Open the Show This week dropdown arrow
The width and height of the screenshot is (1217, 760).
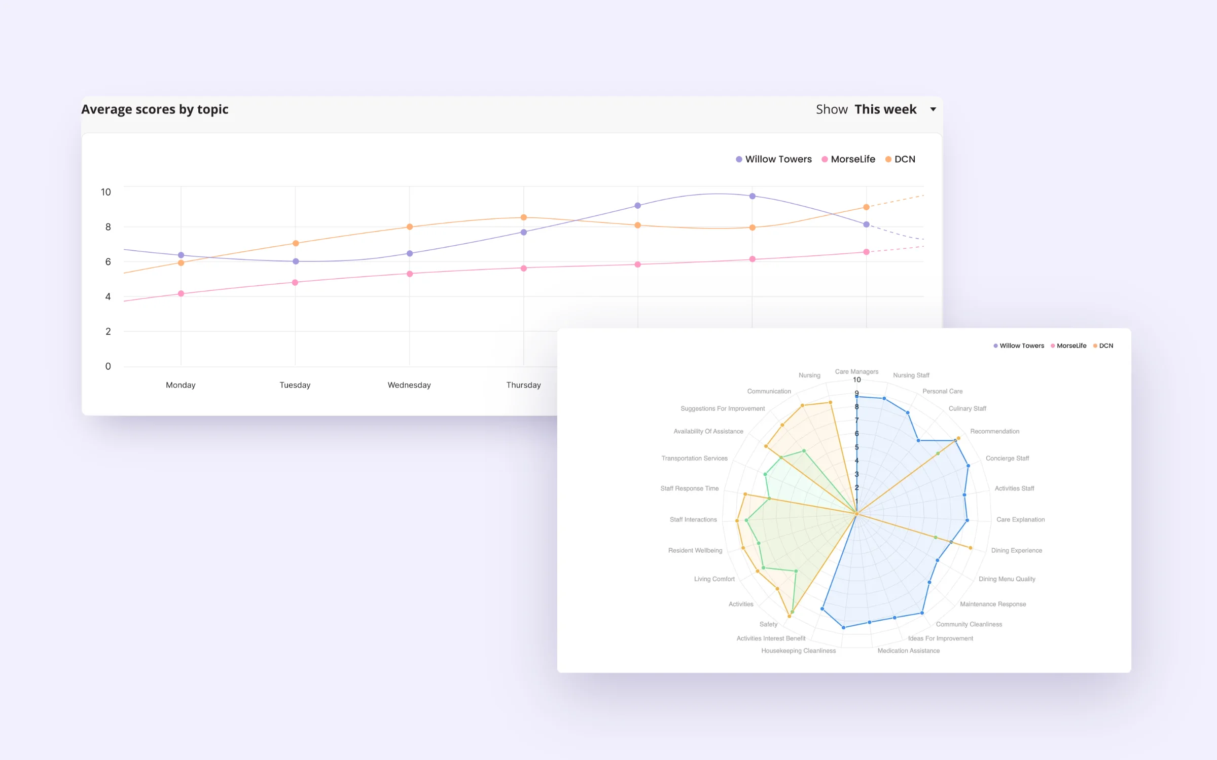point(933,109)
